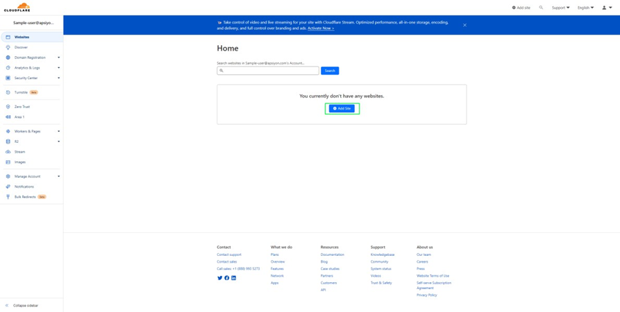Click the Search button
The width and height of the screenshot is (620, 312).
click(330, 71)
